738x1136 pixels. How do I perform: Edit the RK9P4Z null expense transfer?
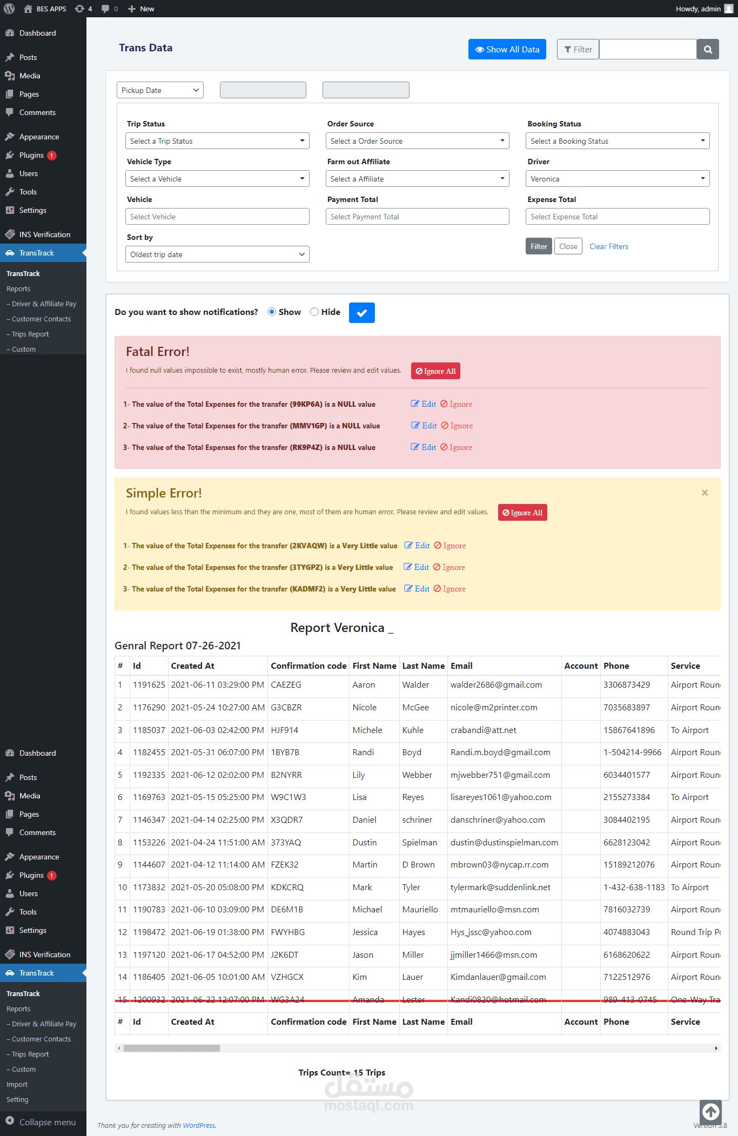tap(424, 447)
